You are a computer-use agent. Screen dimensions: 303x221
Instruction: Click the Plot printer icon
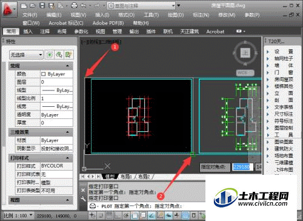(74, 5)
